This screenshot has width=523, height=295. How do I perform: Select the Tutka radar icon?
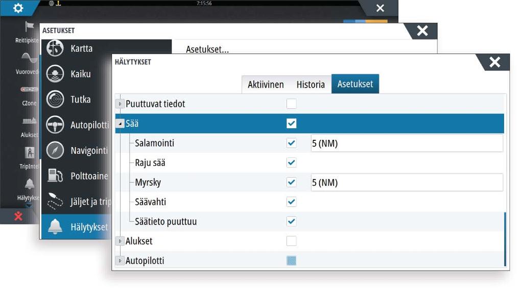(x=55, y=100)
